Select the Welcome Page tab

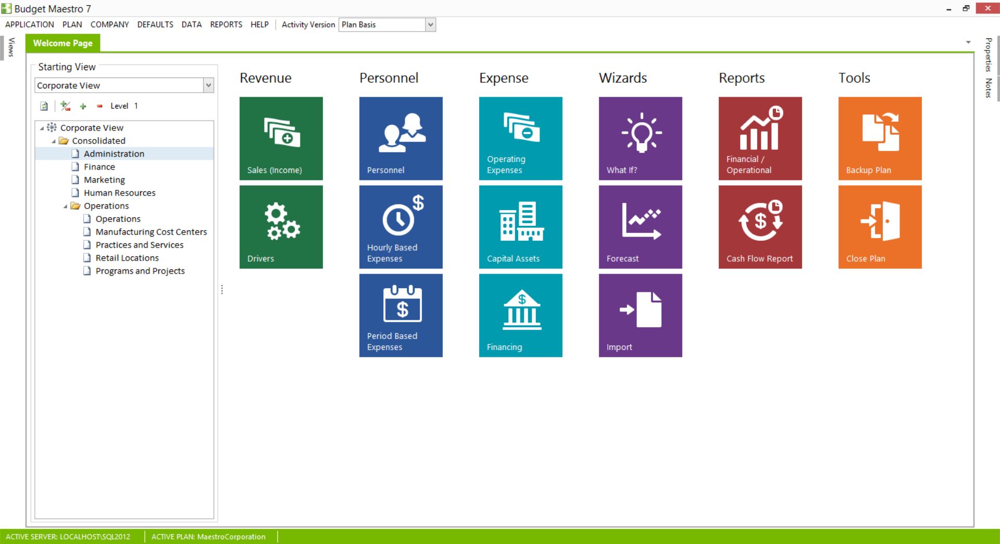[63, 43]
